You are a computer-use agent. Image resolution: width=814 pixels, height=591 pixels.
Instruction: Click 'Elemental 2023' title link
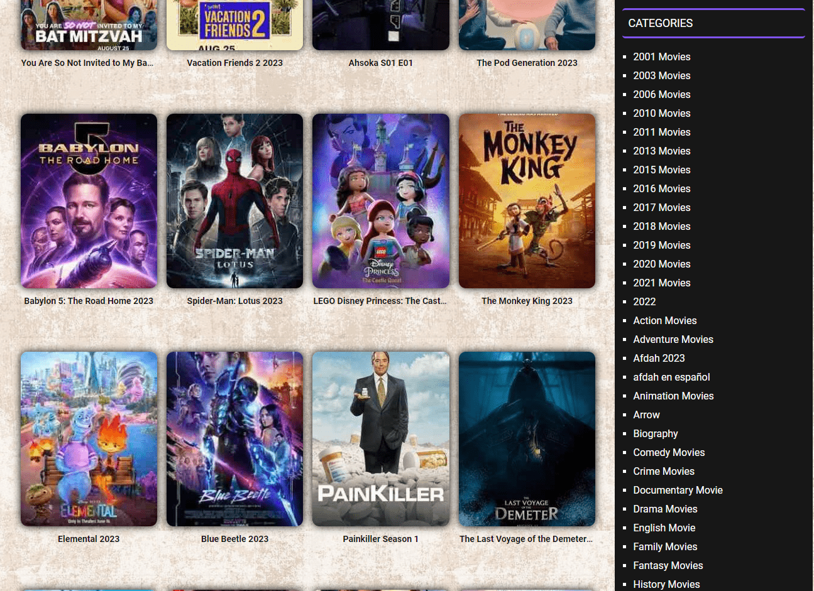pyautogui.click(x=89, y=539)
